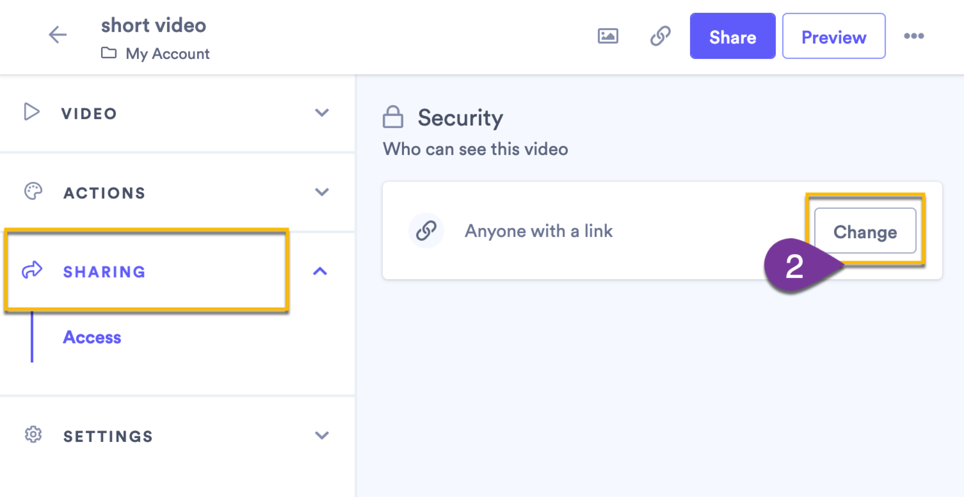
Task: Click the gear icon next to SETTINGS
Action: tap(33, 435)
